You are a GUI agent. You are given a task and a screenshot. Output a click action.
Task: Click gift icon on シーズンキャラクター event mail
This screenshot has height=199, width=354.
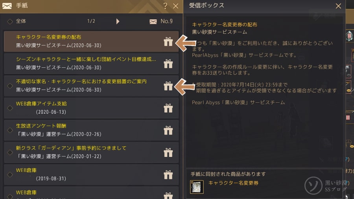[168, 64]
